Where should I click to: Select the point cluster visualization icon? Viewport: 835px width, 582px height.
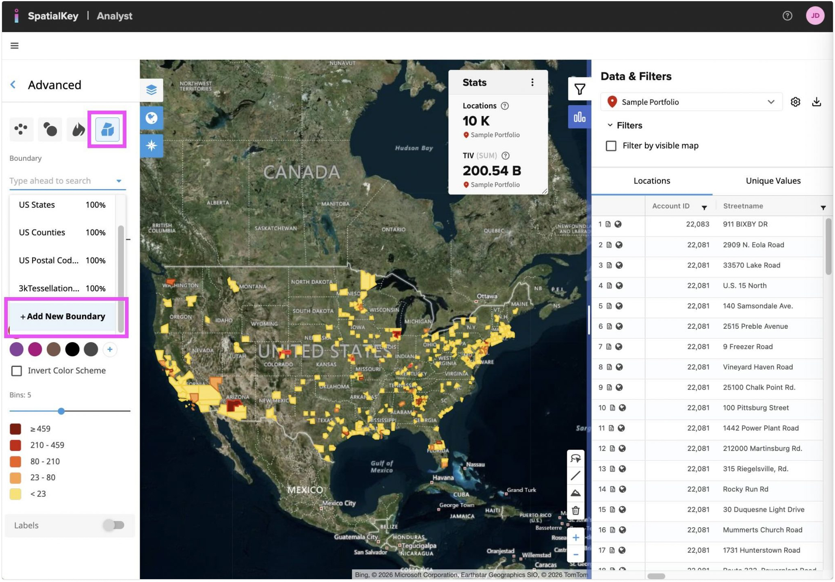[21, 130]
